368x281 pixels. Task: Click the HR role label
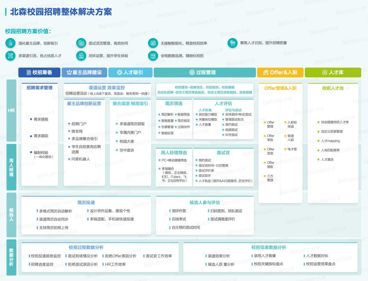[x=11, y=110]
